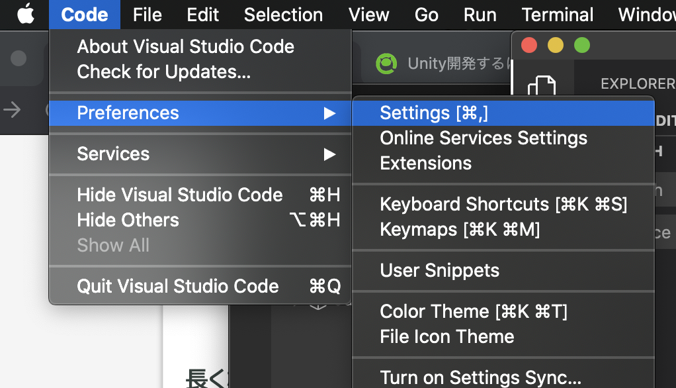Choose Check for Updates…
Image resolution: width=676 pixels, height=388 pixels.
click(x=200, y=72)
